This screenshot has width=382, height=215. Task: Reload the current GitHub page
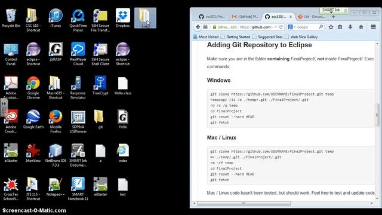(x=281, y=27)
